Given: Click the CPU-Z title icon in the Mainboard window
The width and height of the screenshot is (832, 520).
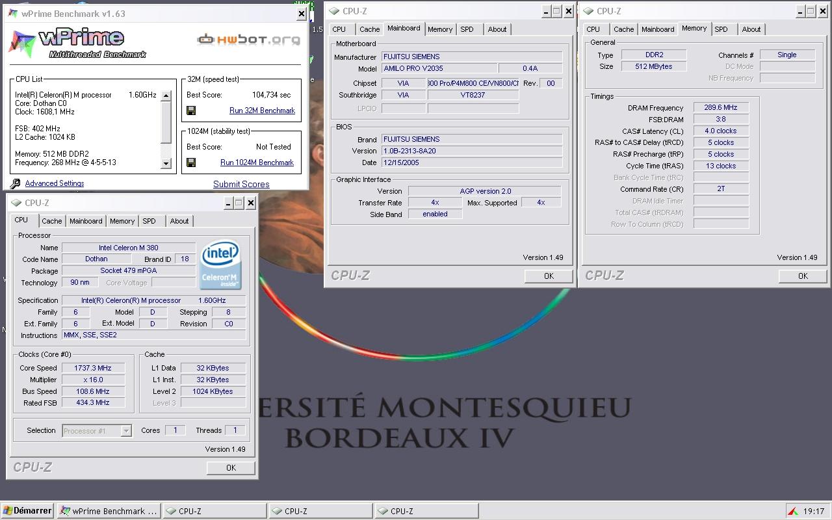Looking at the screenshot, I should point(334,11).
